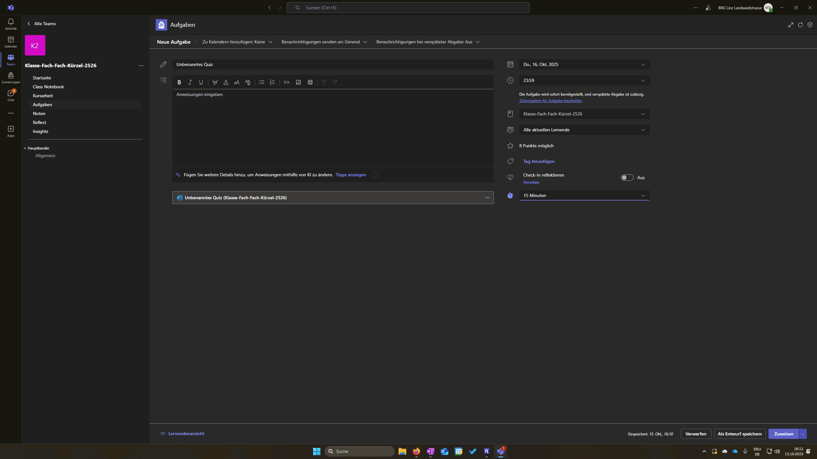Open more options for Klasse-Fach-Fach-Kürzel-2526 team

[141, 66]
